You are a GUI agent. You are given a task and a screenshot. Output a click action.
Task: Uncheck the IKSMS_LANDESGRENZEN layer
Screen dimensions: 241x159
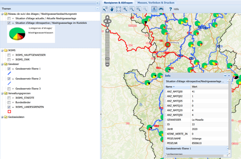(x=9, y=107)
